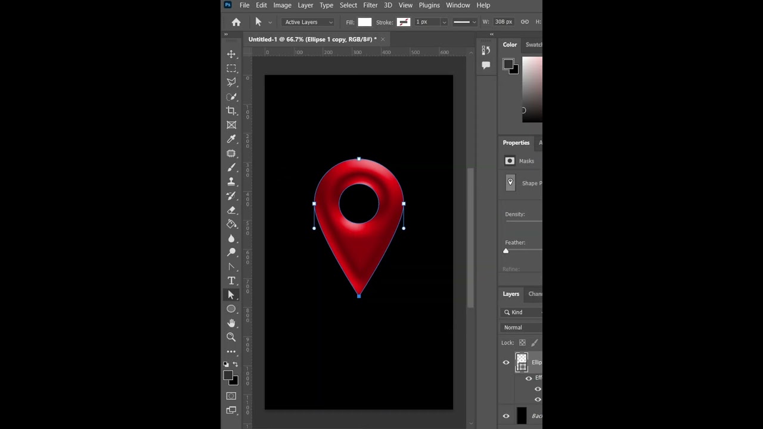Open the layer filter Kind dropdown
This screenshot has width=763, height=429.
pos(522,312)
